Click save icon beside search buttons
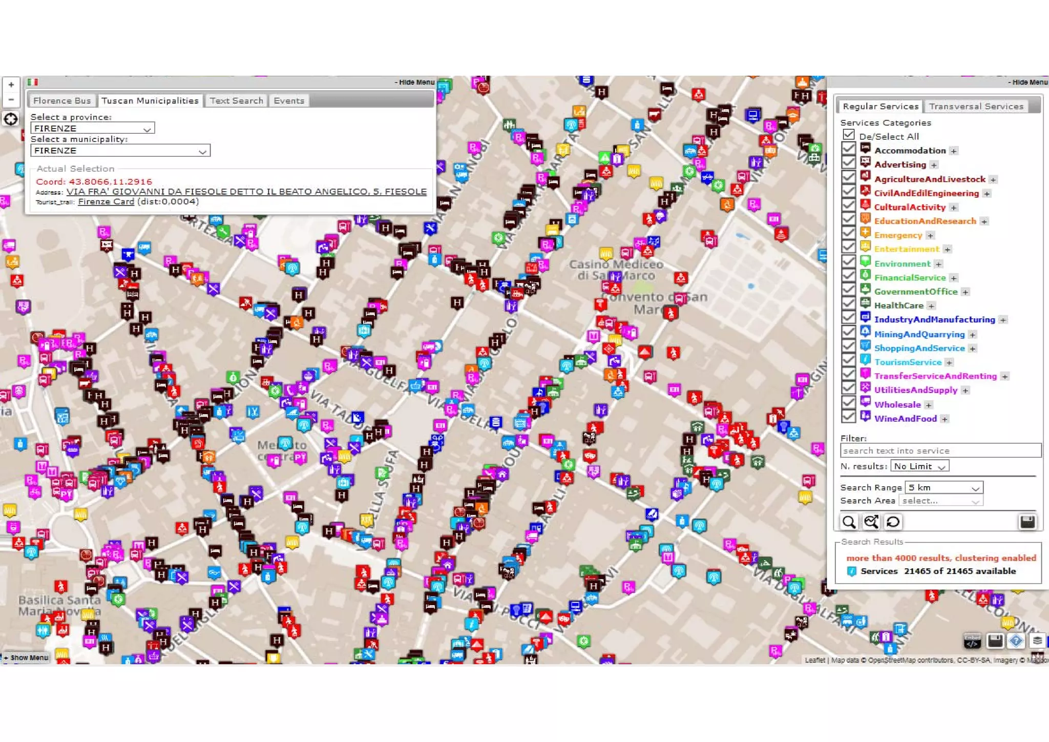The image size is (1049, 742). tap(1027, 522)
